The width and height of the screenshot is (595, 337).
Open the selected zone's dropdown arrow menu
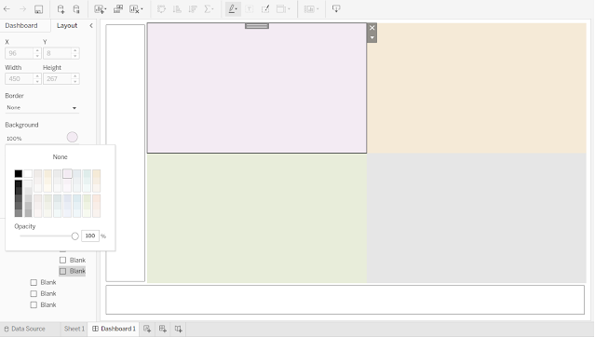372,37
